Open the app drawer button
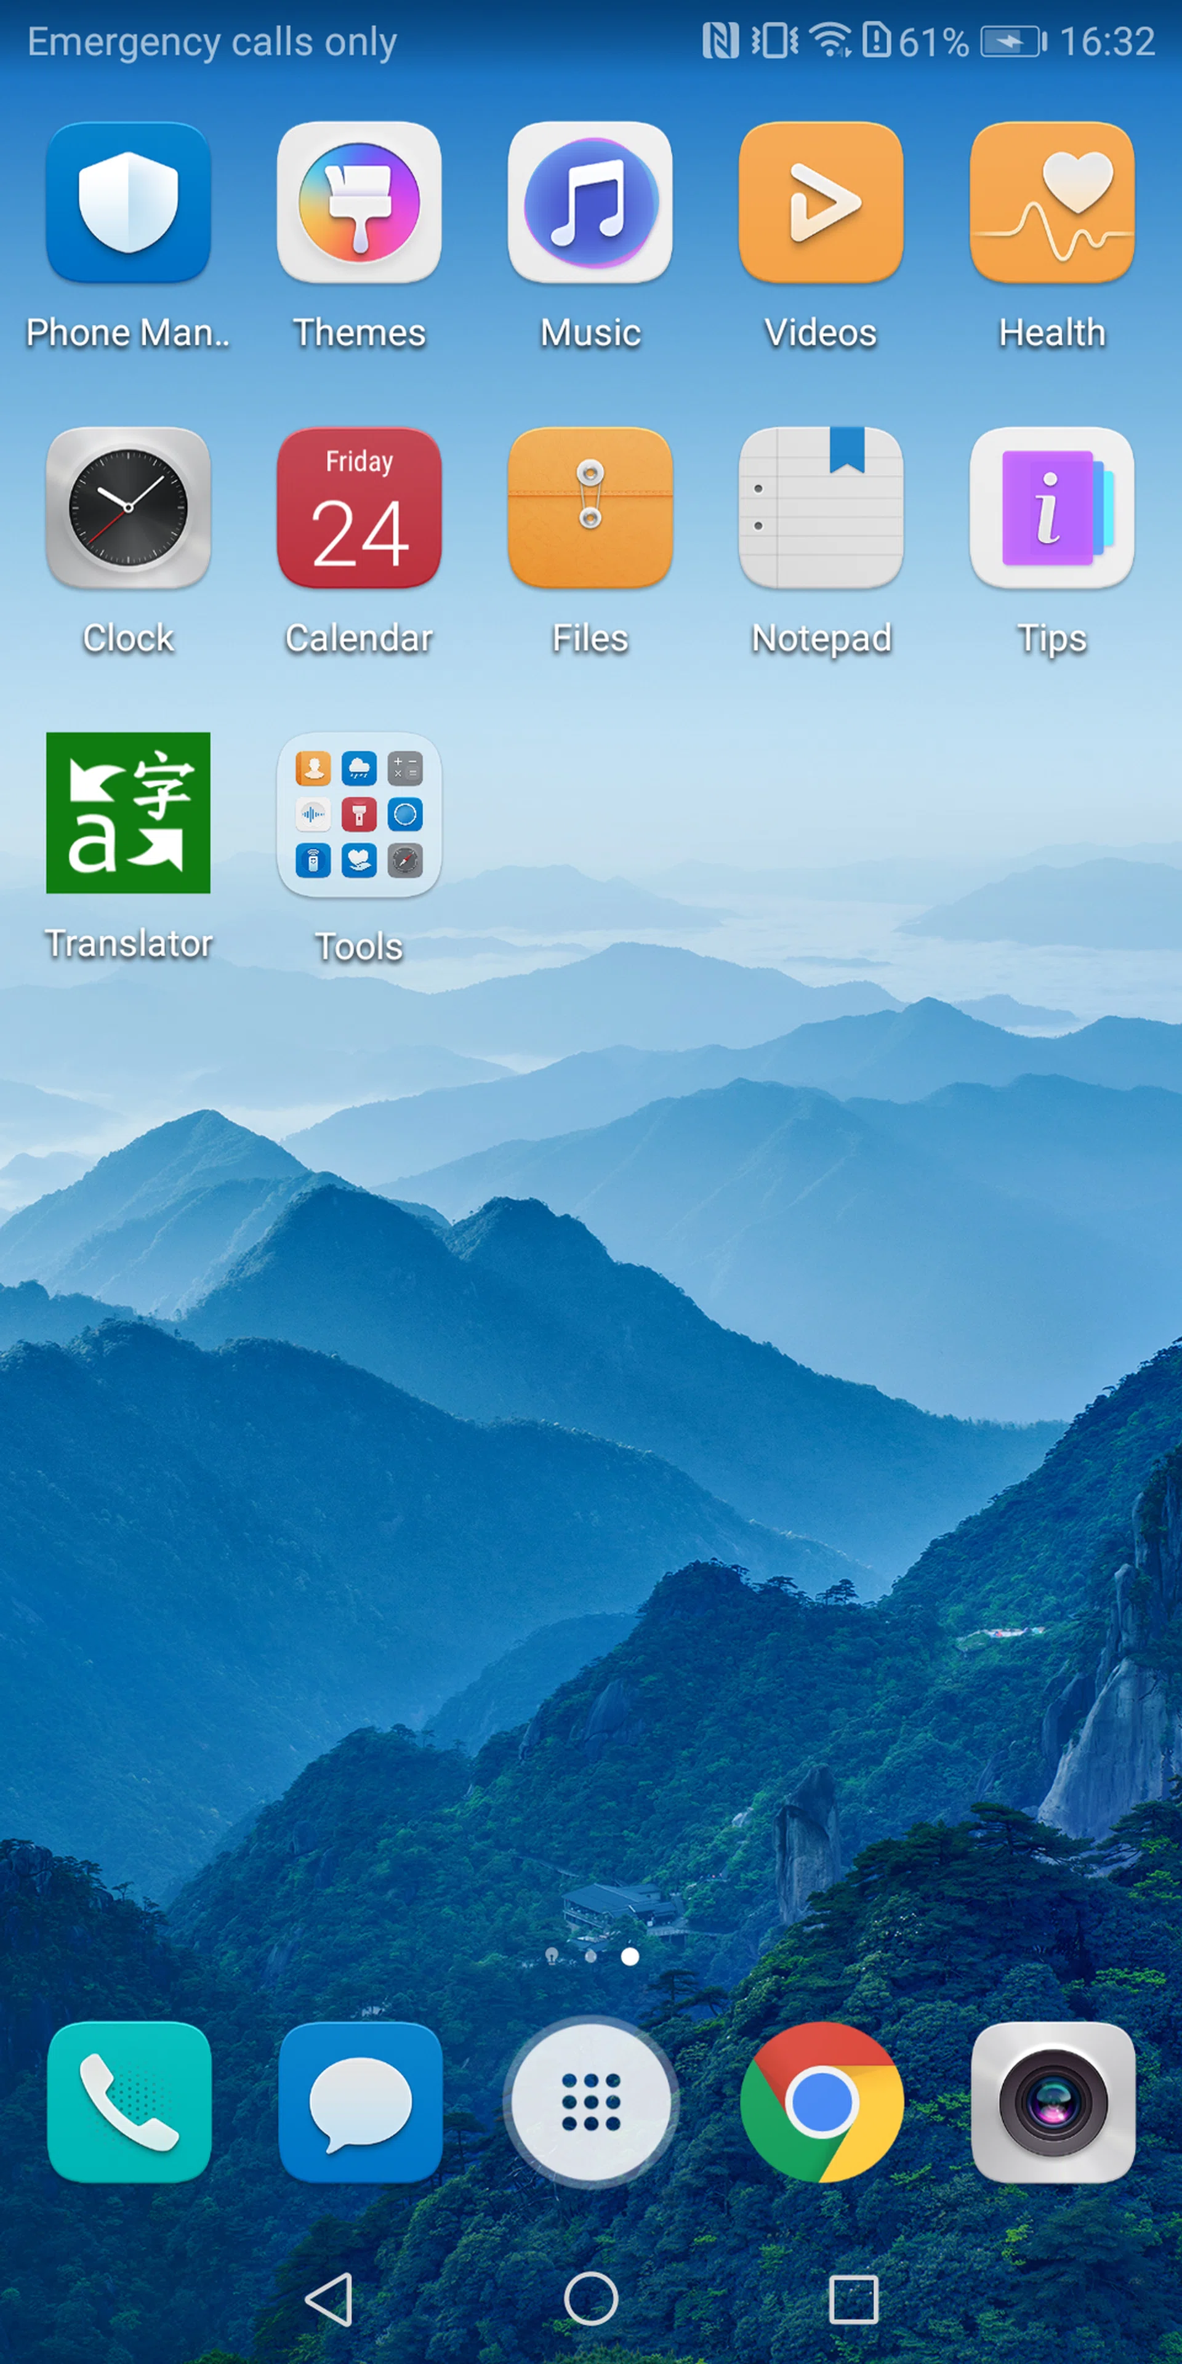1182x2364 pixels. [591, 2102]
